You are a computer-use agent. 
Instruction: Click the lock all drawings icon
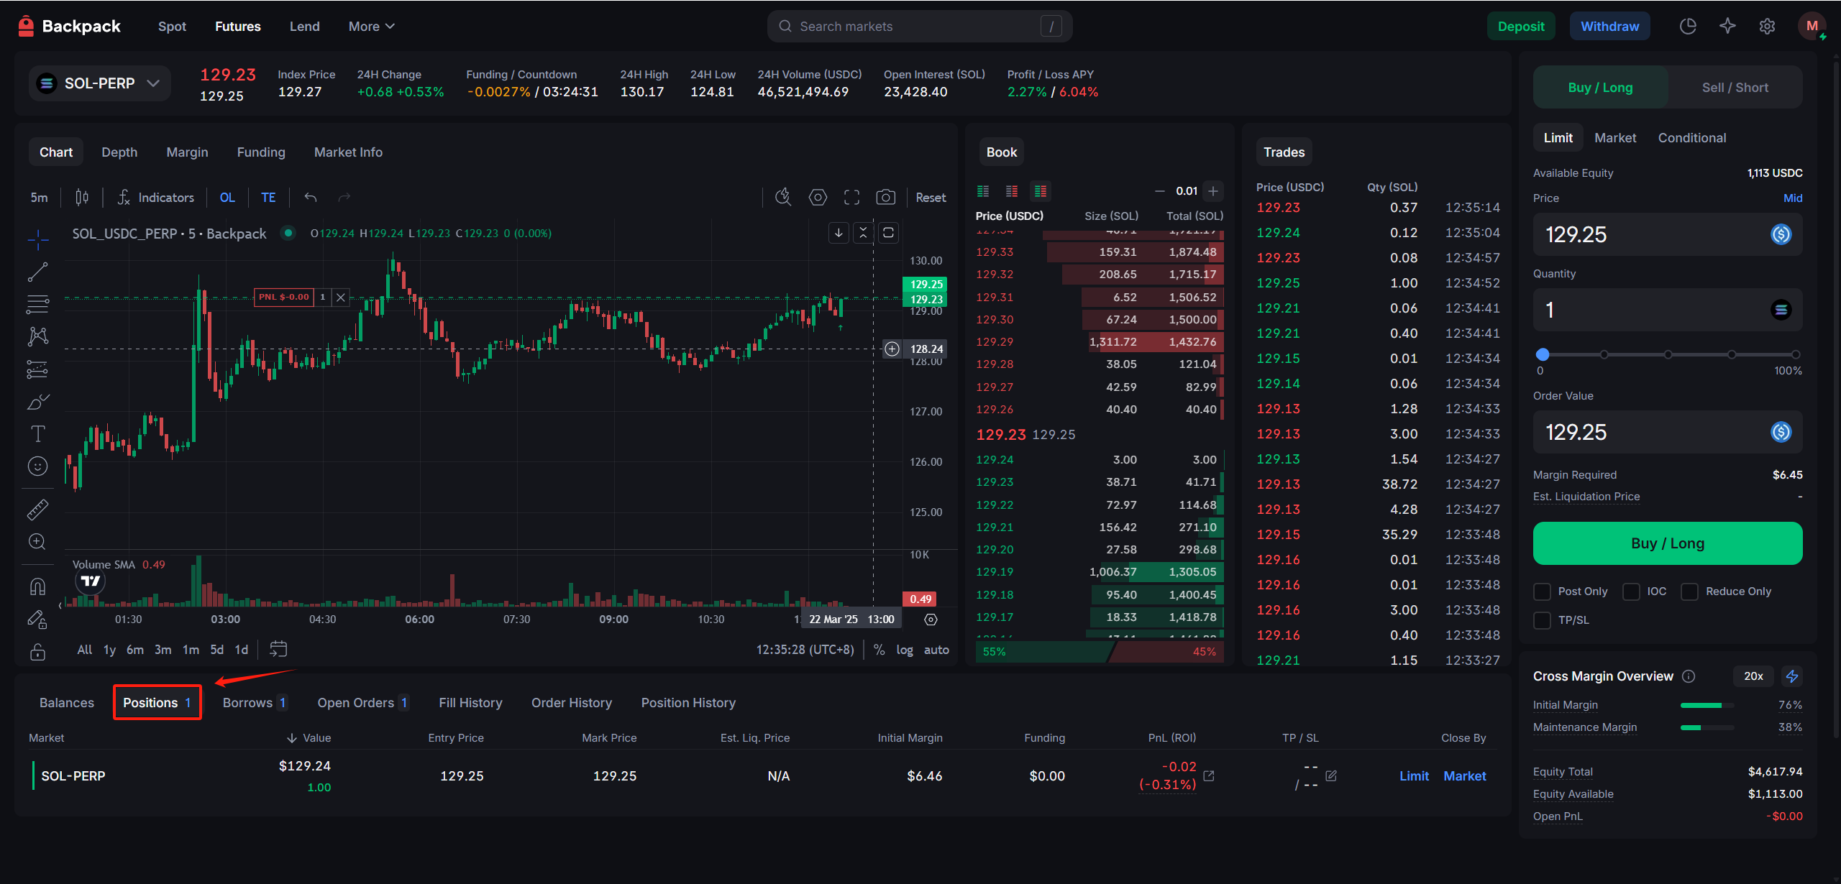pyautogui.click(x=37, y=652)
